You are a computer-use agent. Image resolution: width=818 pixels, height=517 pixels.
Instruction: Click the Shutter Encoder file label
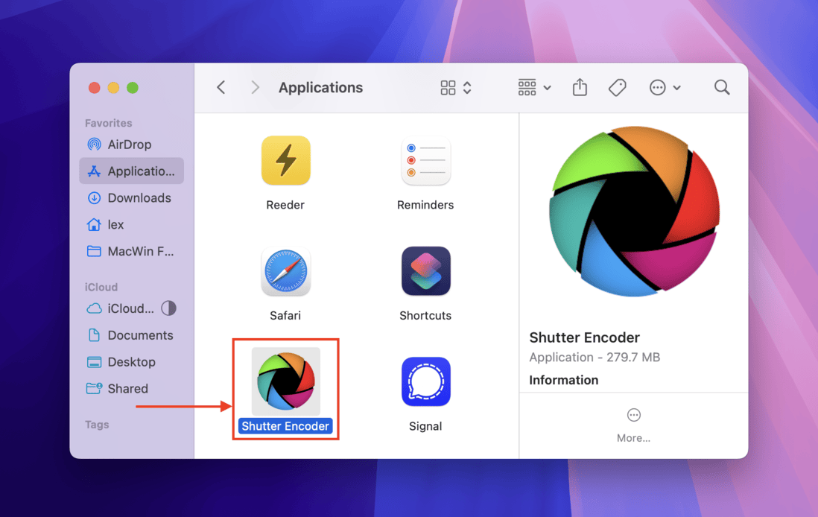tap(285, 425)
